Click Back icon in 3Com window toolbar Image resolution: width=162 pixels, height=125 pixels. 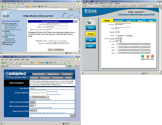pyautogui.click(x=2, y=6)
